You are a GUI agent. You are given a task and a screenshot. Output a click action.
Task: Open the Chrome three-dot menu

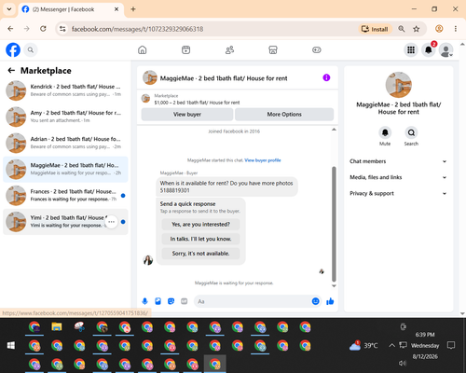[456, 29]
